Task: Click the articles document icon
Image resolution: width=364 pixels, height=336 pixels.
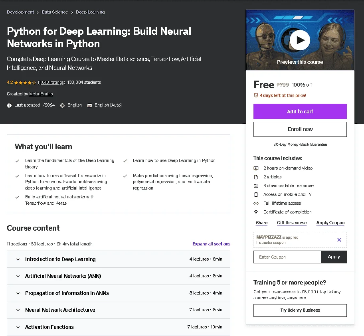Action: (x=256, y=177)
